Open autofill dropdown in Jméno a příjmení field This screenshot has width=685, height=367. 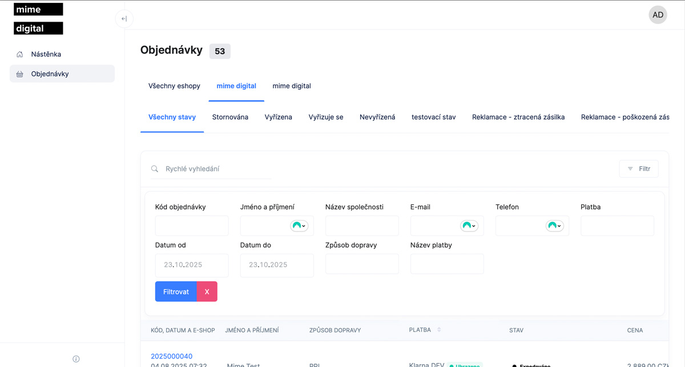tap(299, 226)
